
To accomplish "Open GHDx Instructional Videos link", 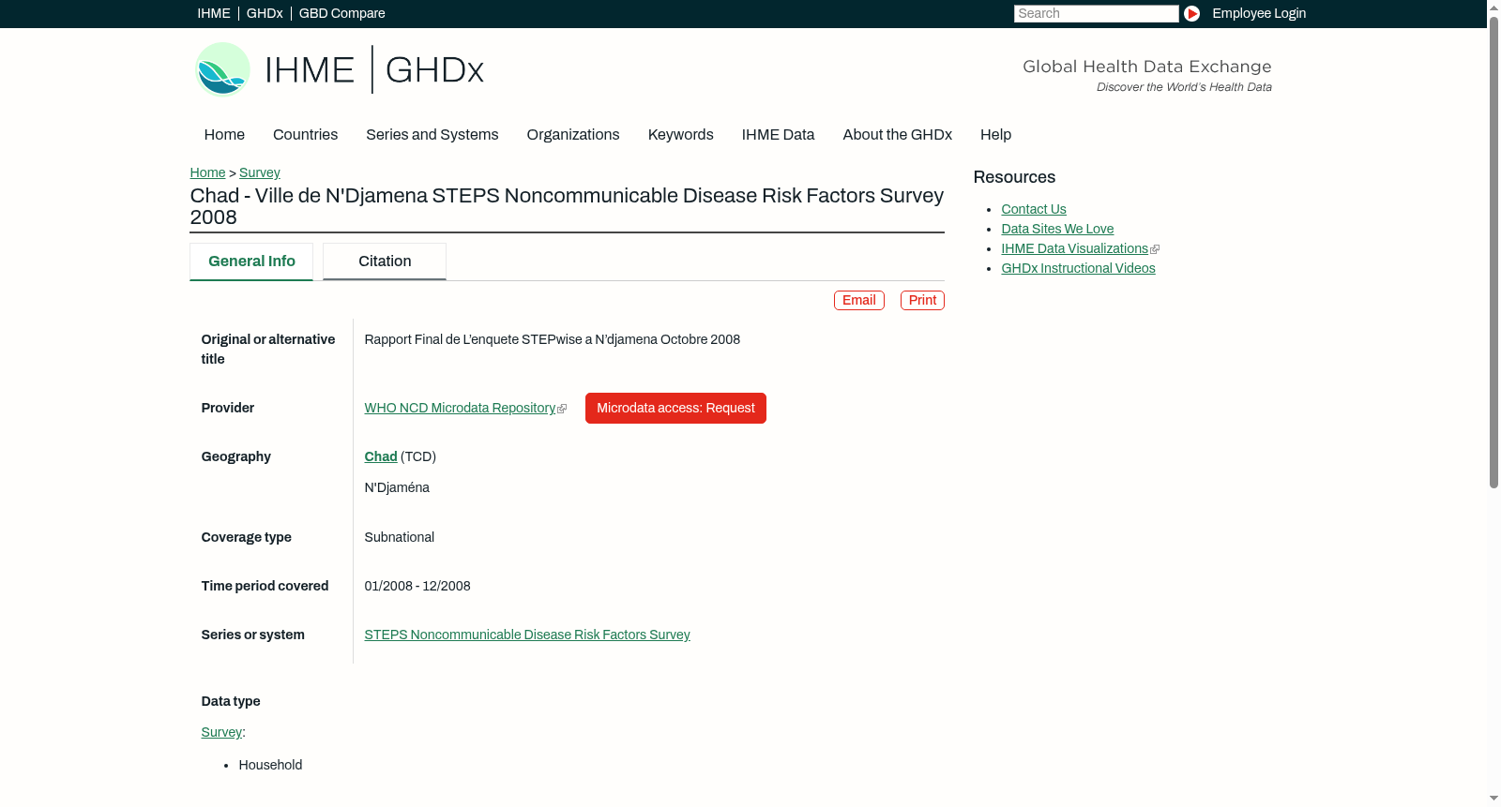I will pyautogui.click(x=1078, y=268).
